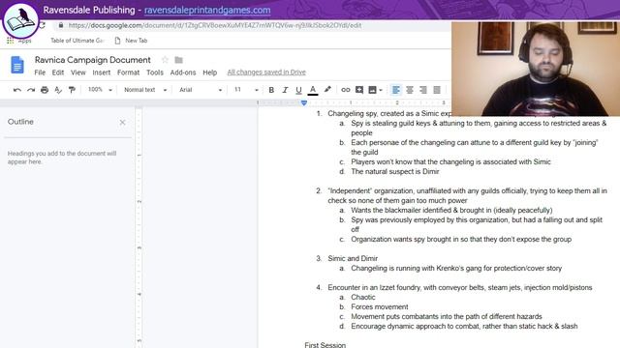This screenshot has width=620, height=348.
Task: Open the font size 11 dropdown
Action: click(246, 90)
